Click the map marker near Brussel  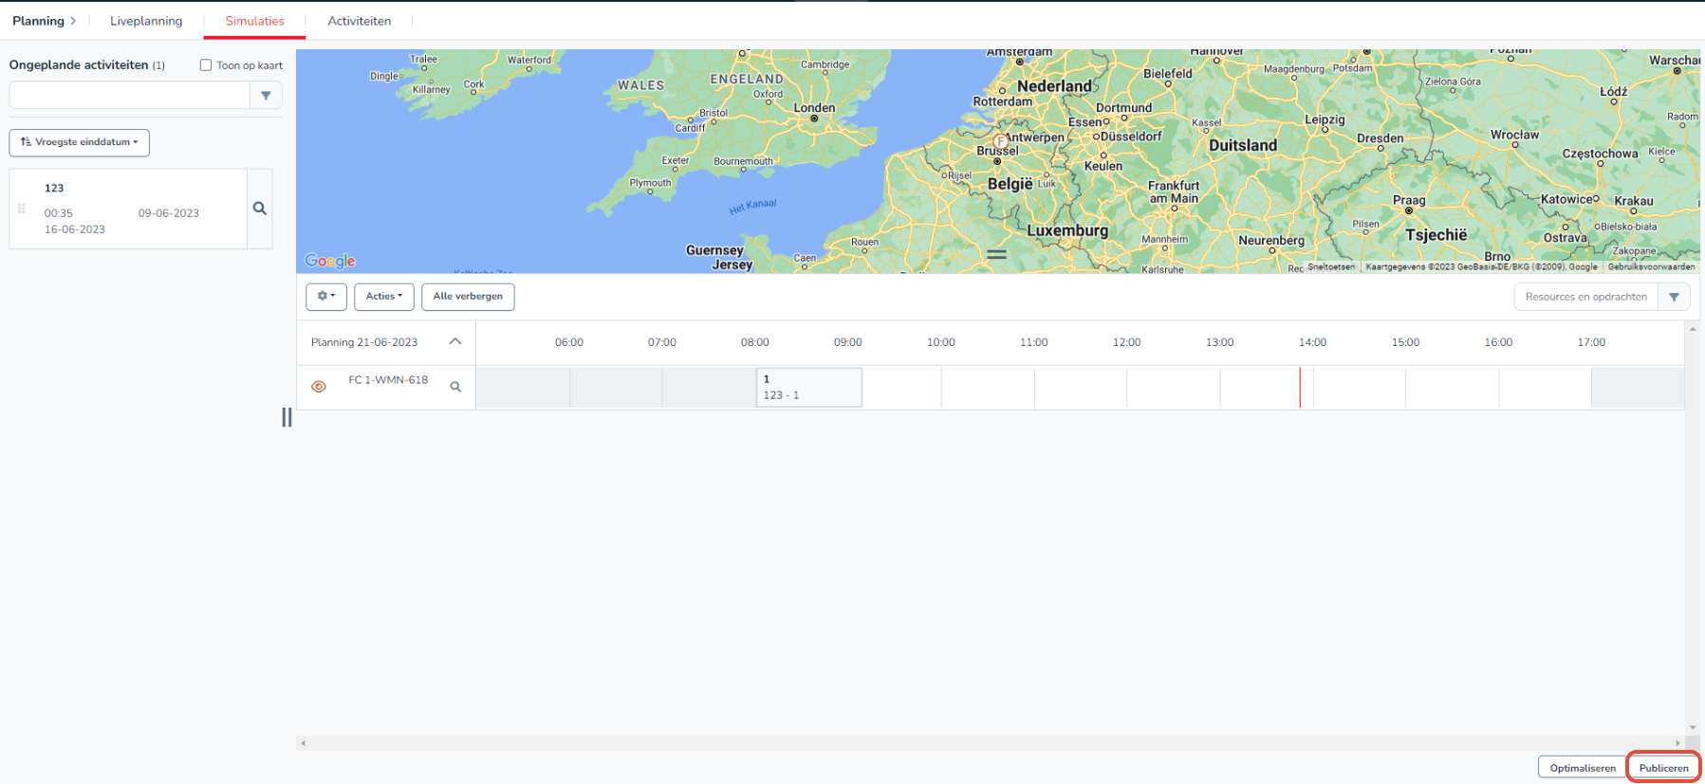[x=1000, y=142]
